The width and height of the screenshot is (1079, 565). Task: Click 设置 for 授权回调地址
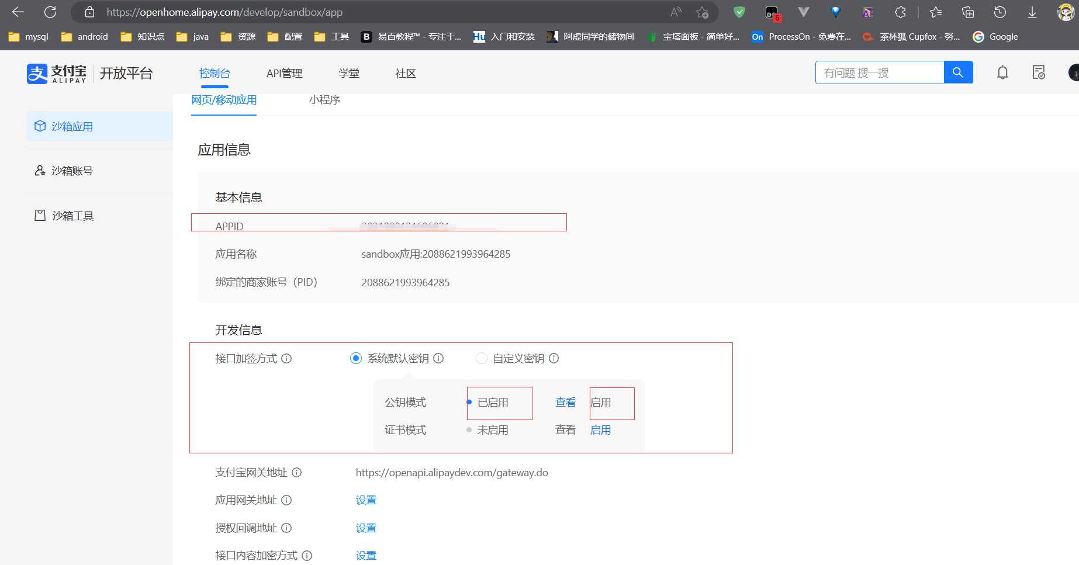[x=366, y=528]
